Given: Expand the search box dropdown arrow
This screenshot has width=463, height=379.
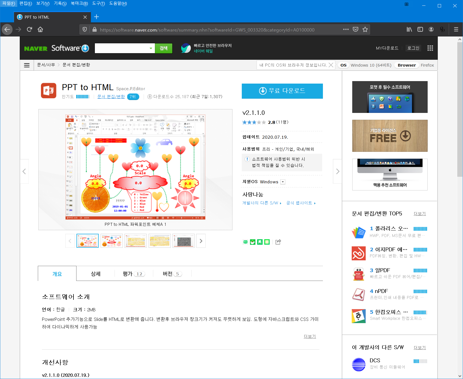Looking at the screenshot, I should pos(151,48).
